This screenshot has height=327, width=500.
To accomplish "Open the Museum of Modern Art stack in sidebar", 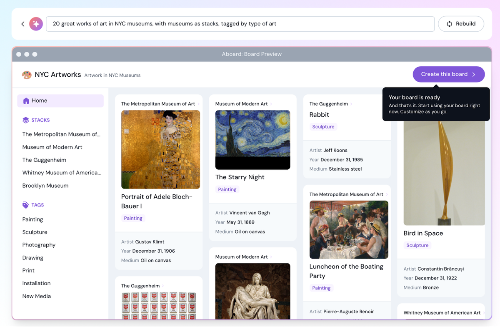I will click(52, 147).
